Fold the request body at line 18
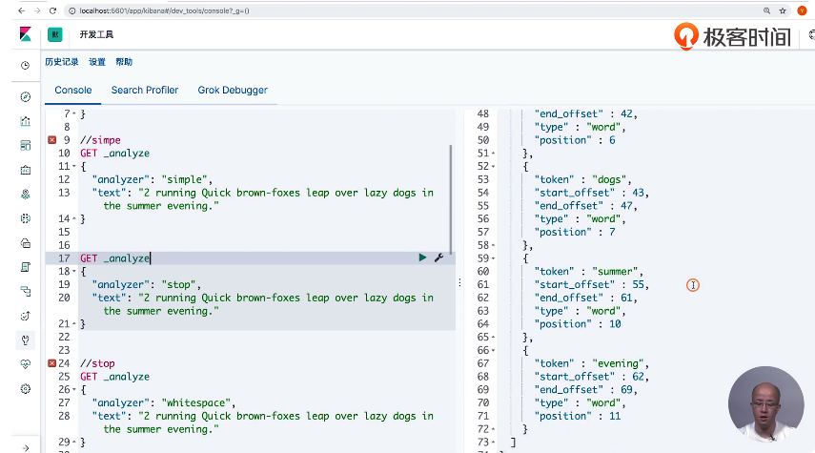The height and width of the screenshot is (453, 815). 74,272
